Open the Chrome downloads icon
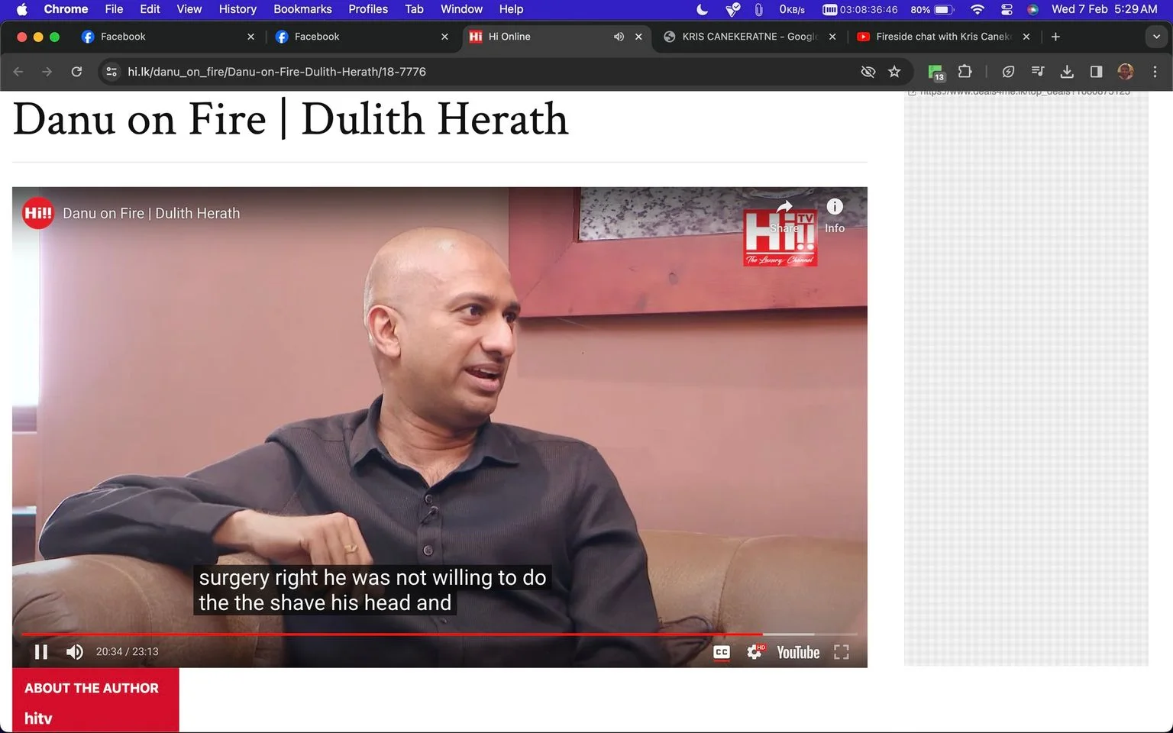The height and width of the screenshot is (733, 1173). [1067, 72]
